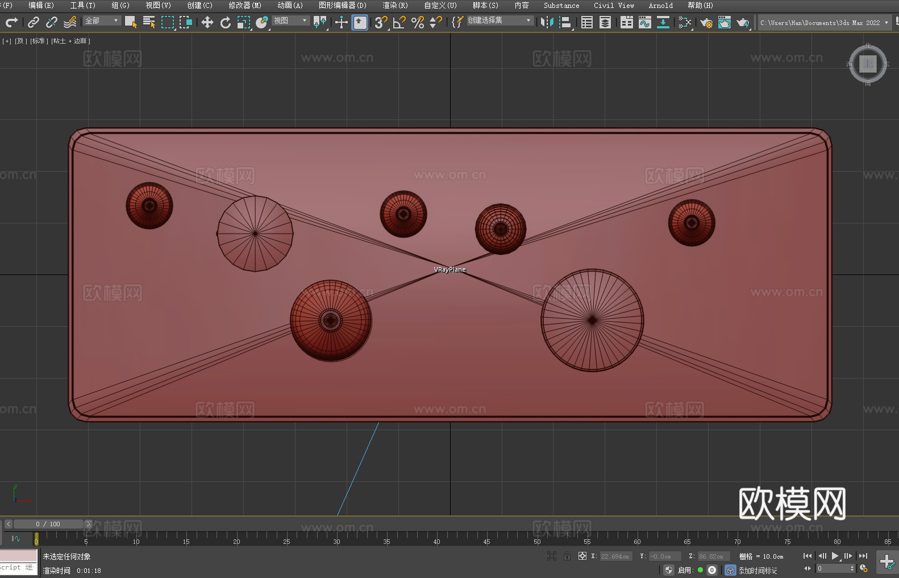The image size is (899, 578).
Task: Toggle Keyboard Shortcut Override button
Action: coord(360,22)
